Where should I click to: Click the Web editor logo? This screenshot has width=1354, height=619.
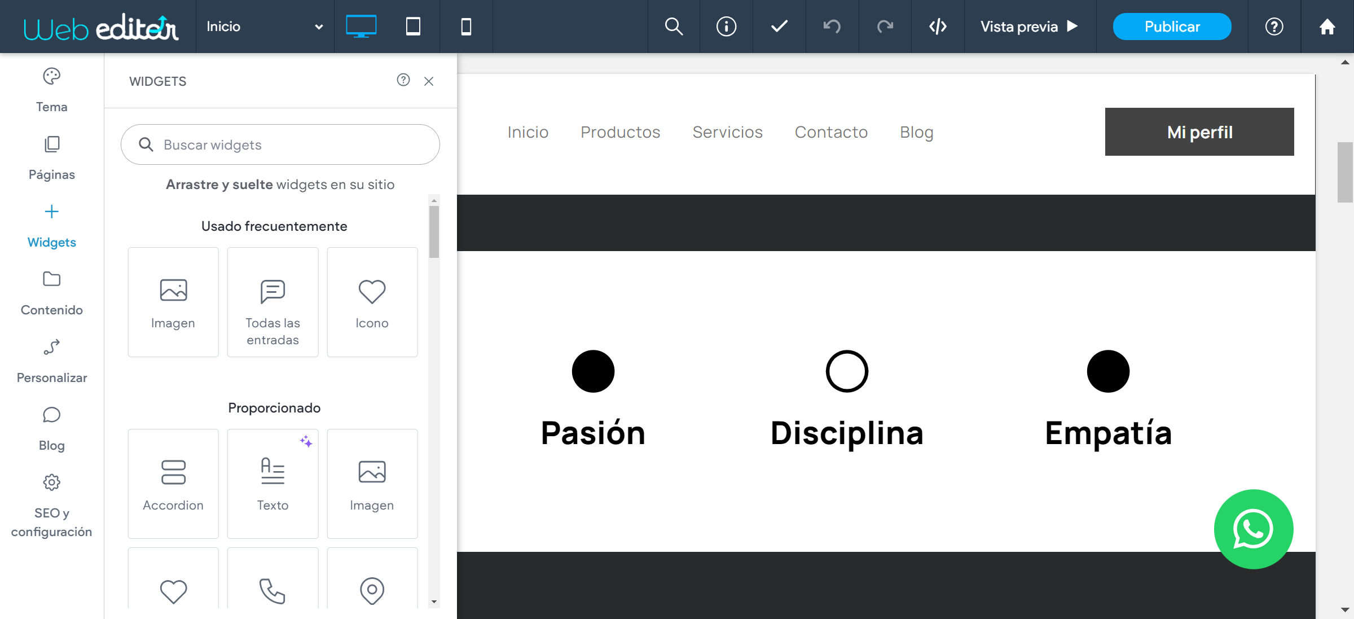pos(101,27)
